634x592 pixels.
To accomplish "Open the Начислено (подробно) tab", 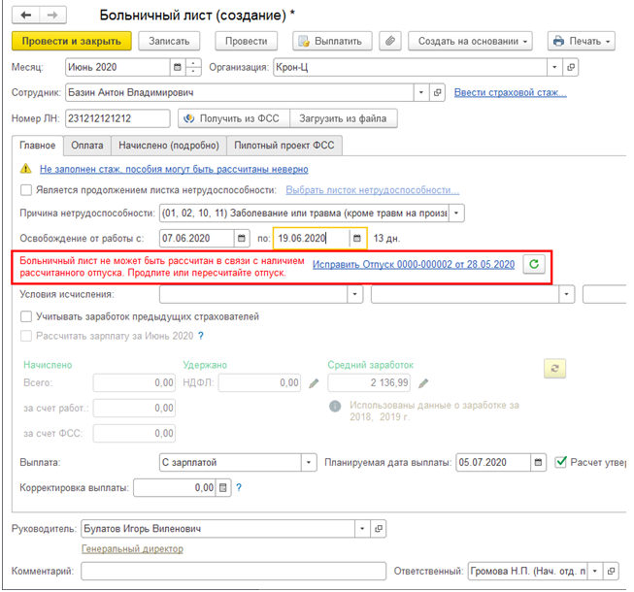I will 169,146.
